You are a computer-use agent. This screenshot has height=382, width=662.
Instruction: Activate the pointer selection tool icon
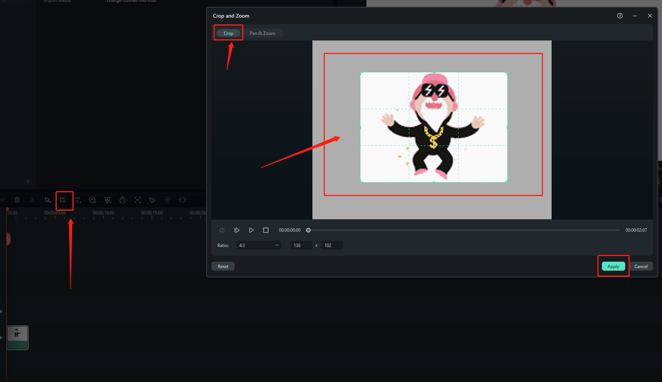[48, 200]
